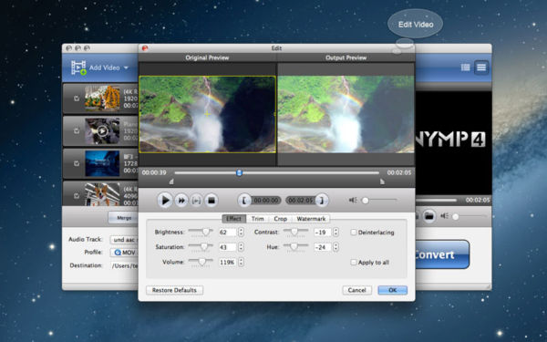The width and height of the screenshot is (547, 342).
Task: Click the Volume effect slider
Action: [201, 262]
